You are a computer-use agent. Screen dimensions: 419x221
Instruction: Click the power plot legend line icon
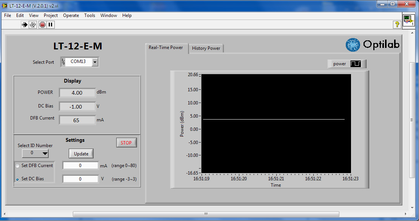[x=356, y=64]
